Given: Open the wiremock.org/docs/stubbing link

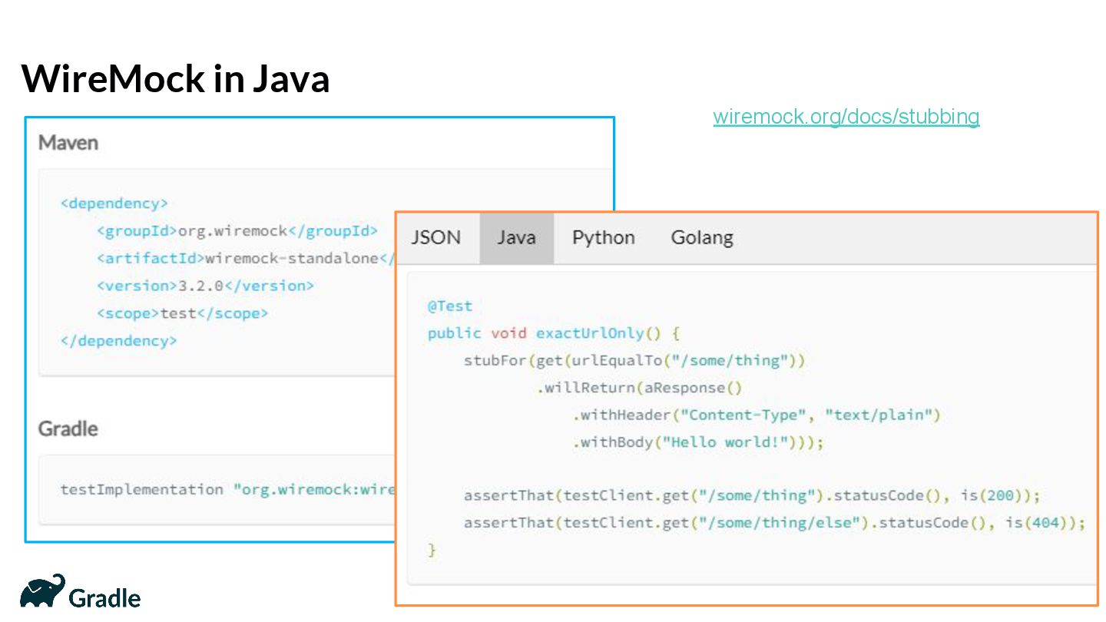Looking at the screenshot, I should click(x=846, y=117).
